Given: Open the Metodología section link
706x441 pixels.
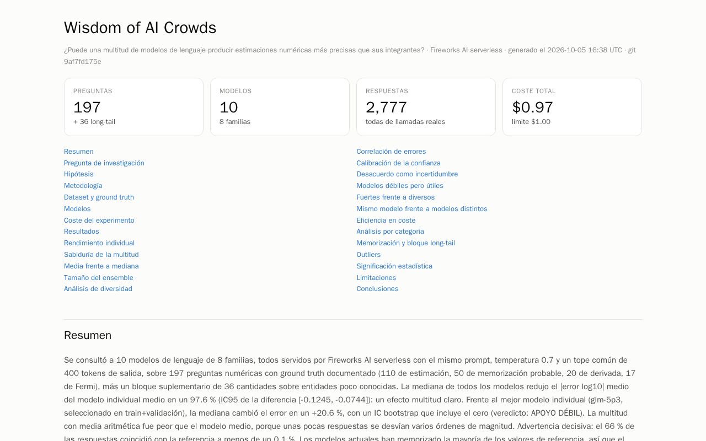Looking at the screenshot, I should click(x=83, y=186).
